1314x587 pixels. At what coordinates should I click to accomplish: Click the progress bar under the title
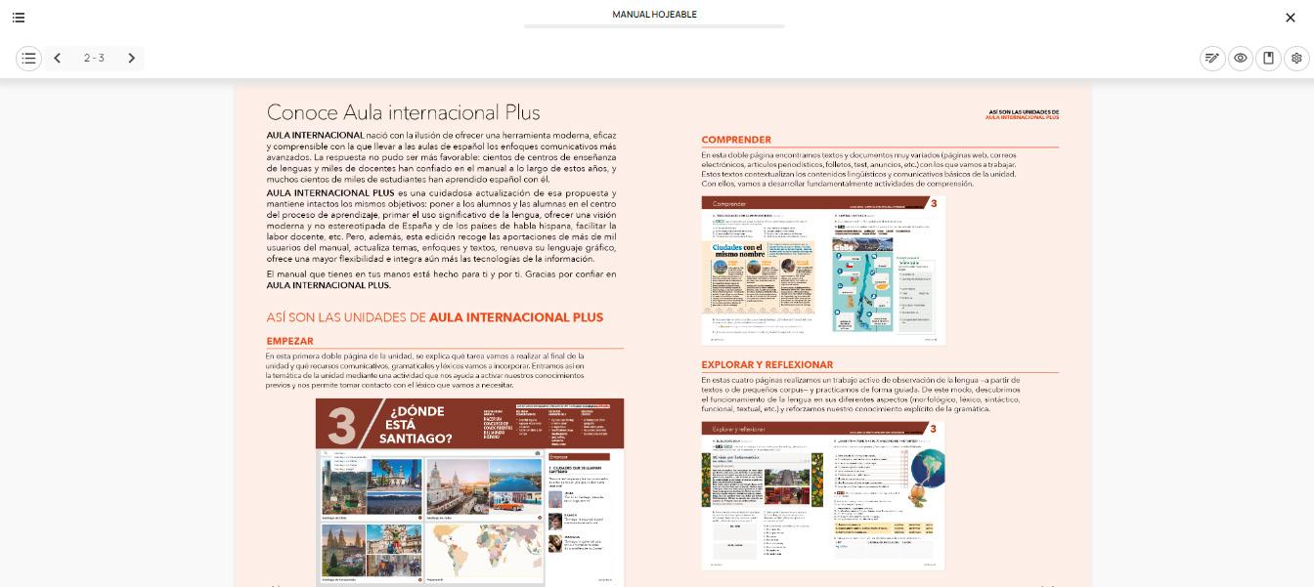(x=654, y=26)
